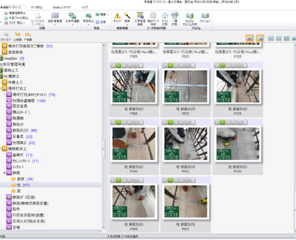Select 出来形管理写真 tree item
Image resolution: width=296 pixels, height=240 pixels.
13,64
